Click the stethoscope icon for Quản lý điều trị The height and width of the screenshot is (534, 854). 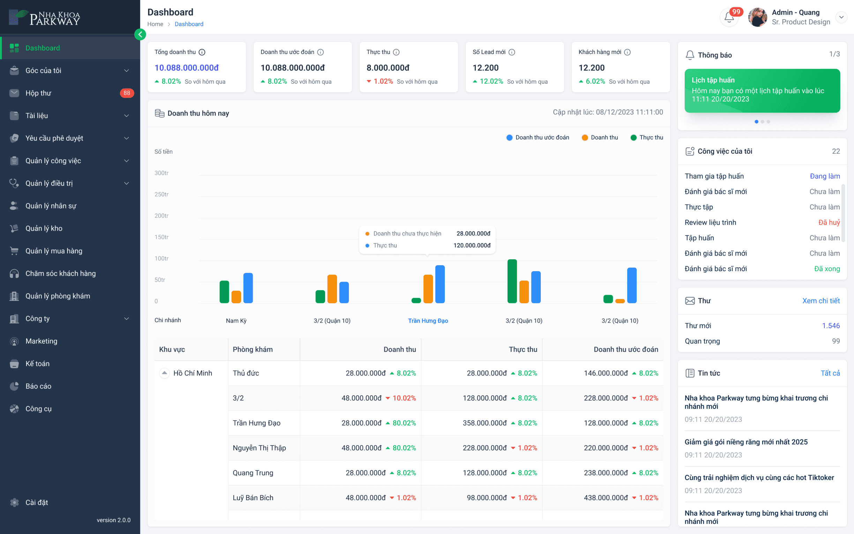tap(14, 183)
